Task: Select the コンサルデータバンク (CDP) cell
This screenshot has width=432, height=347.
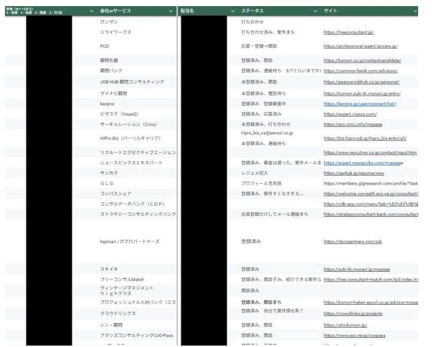Action: click(132, 204)
